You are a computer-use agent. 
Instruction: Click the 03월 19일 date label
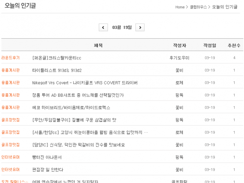(122, 27)
